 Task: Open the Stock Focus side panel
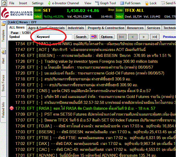pyautogui.click(x=3, y=83)
